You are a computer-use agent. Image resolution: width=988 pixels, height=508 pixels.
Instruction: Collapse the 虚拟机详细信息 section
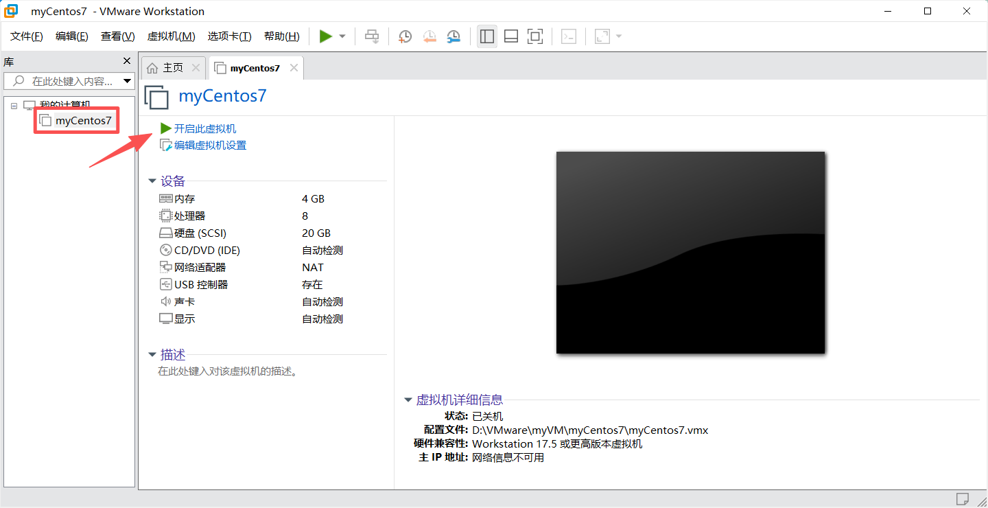408,400
